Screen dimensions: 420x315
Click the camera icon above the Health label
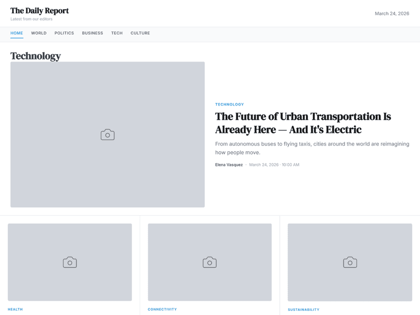tap(69, 262)
